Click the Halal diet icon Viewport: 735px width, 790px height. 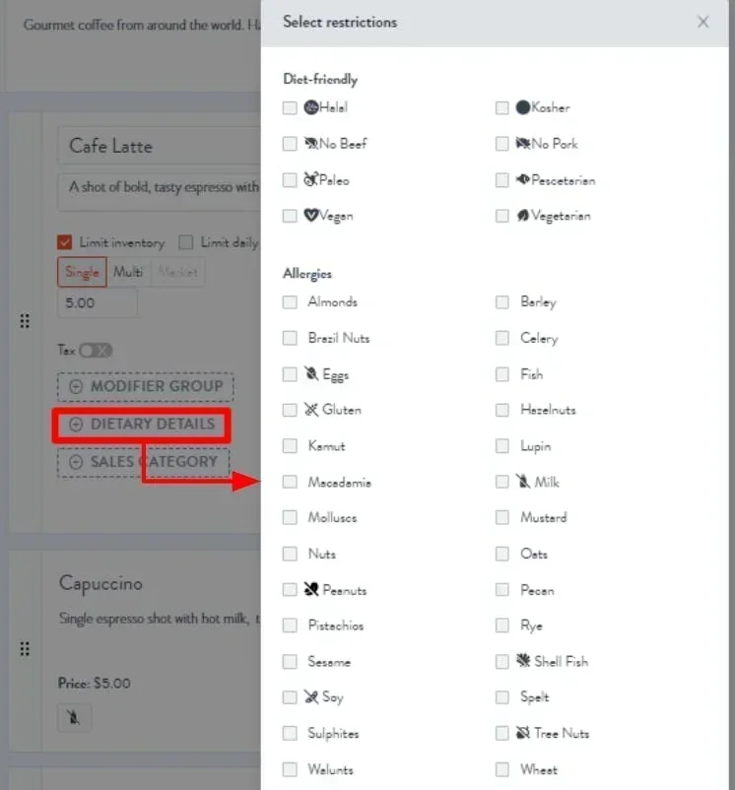[311, 107]
